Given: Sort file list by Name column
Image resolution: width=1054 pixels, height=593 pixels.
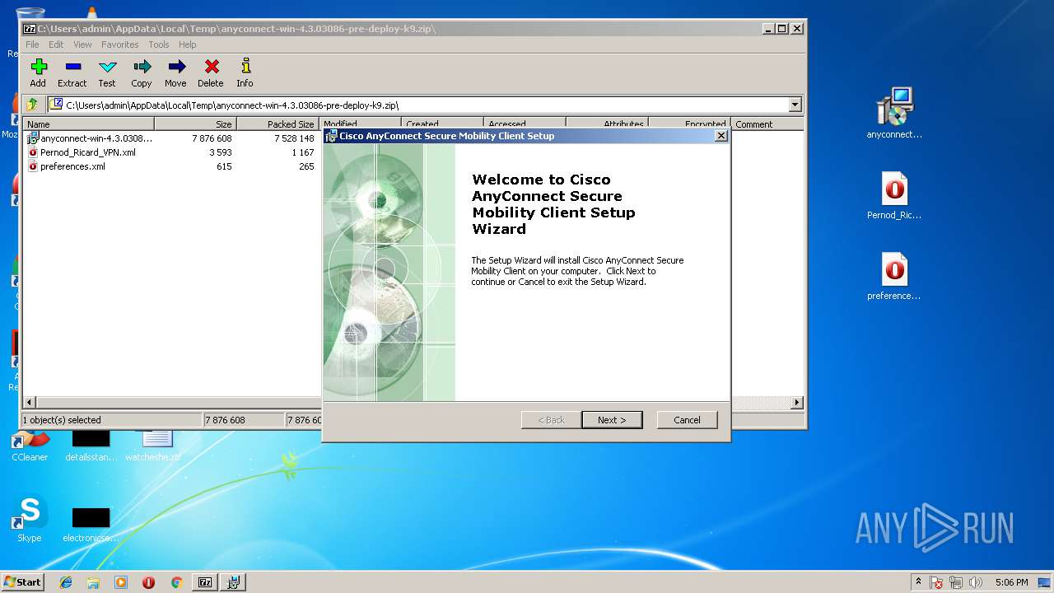Looking at the screenshot, I should (x=89, y=124).
